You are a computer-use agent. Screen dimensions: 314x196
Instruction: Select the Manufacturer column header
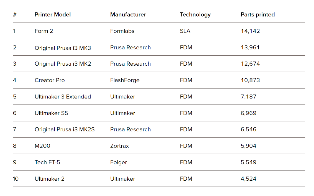[128, 14]
